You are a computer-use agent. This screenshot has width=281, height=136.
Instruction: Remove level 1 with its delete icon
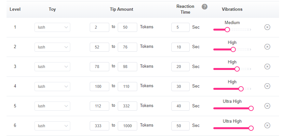[267, 27]
